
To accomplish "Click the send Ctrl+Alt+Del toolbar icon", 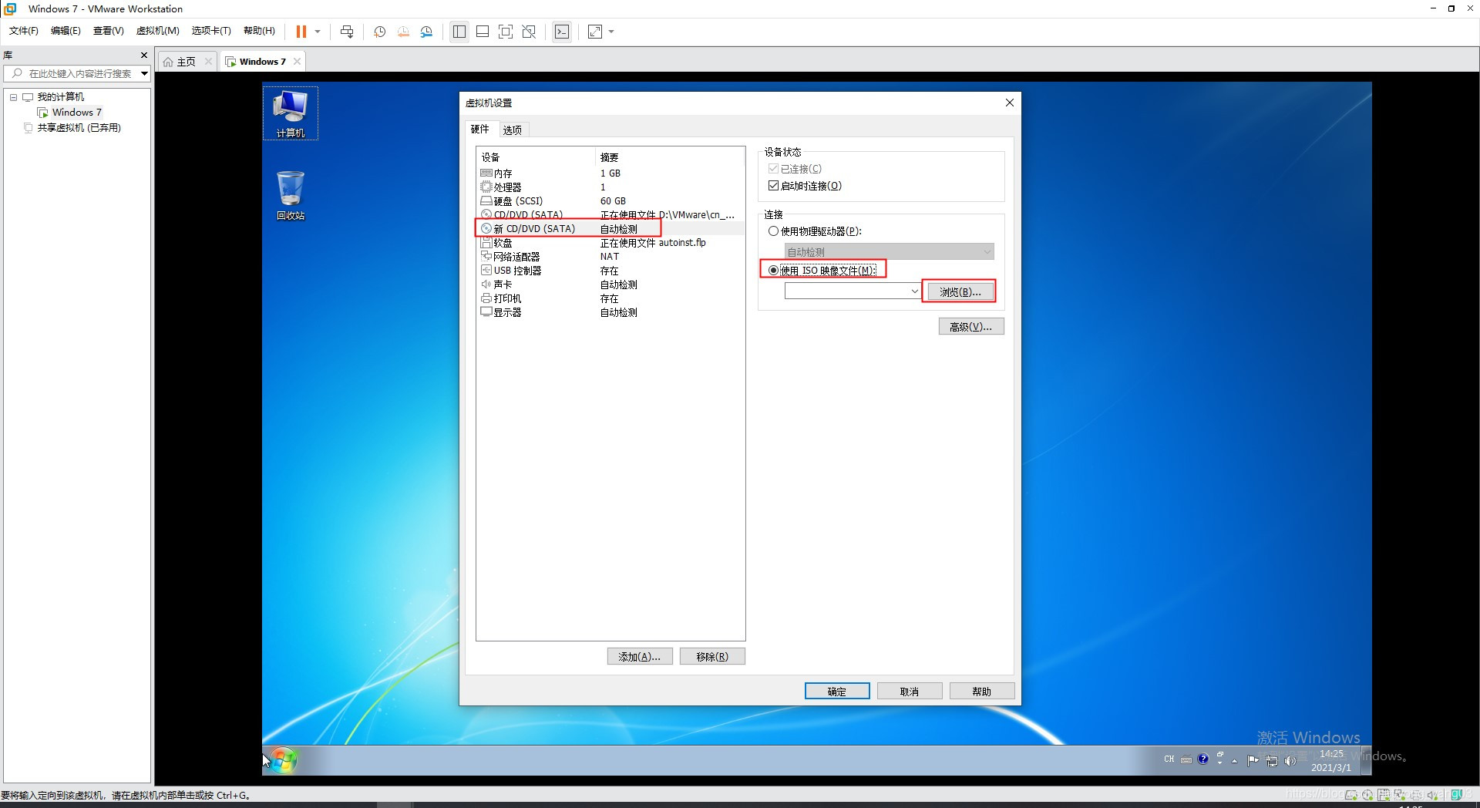I will 347,32.
